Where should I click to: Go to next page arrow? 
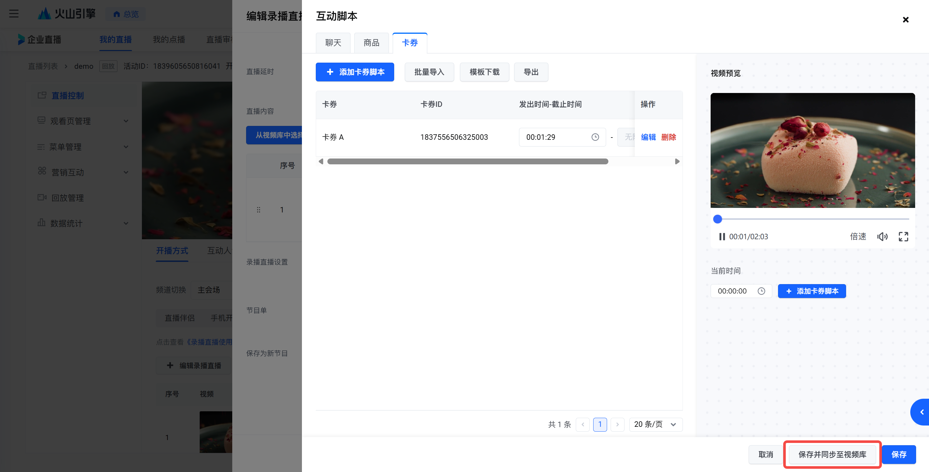coord(617,424)
